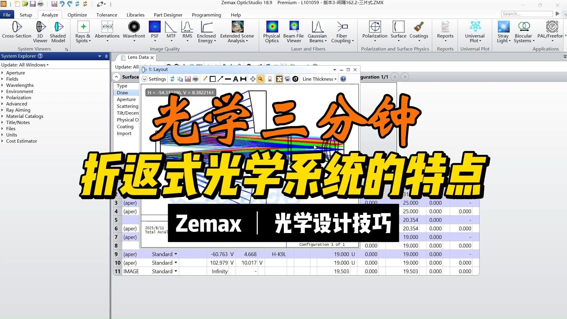Pin the System Explorer panel
This screenshot has width=567, height=319.
click(x=106, y=56)
